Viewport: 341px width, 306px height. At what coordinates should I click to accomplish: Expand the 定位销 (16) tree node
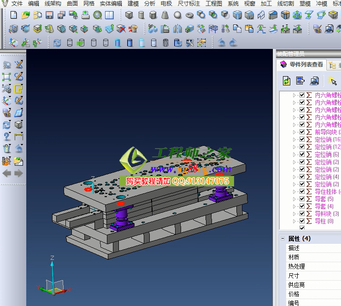click(x=295, y=139)
